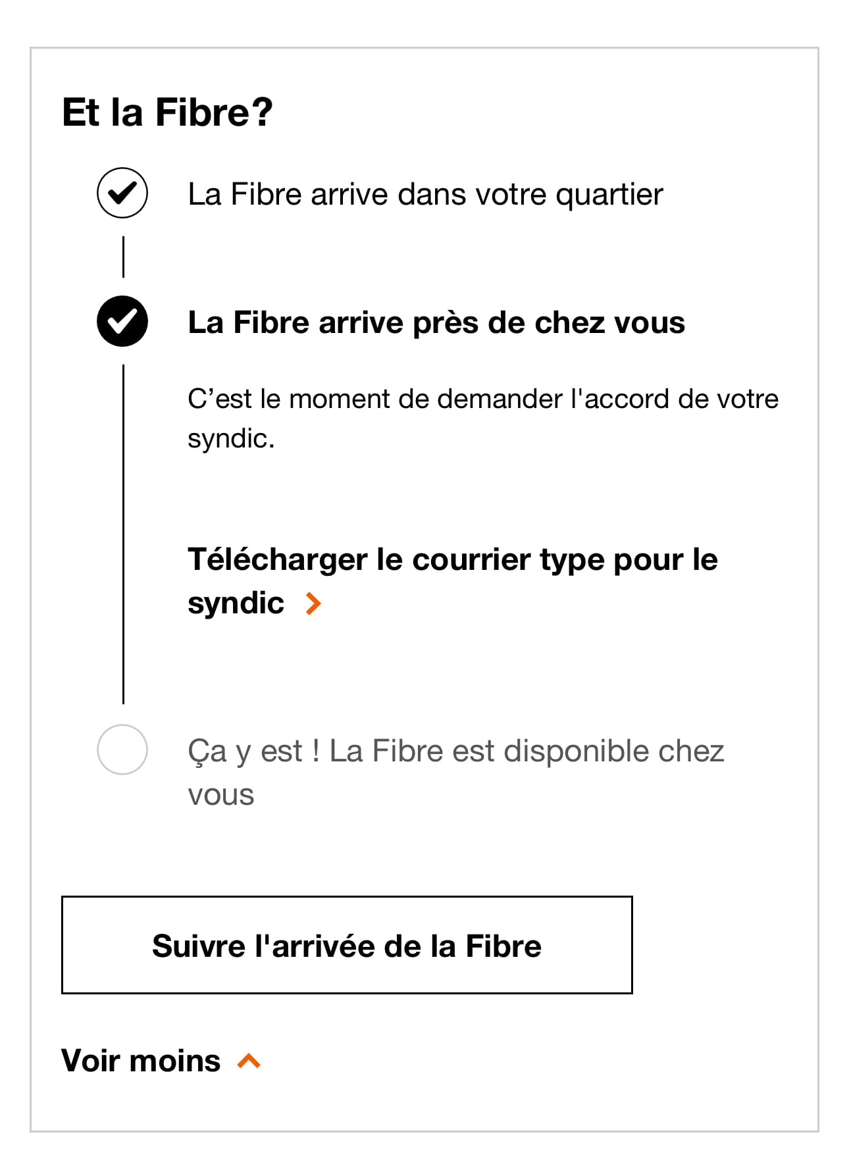
Task: Select the "La Fibre arrive dans votre quartier" step
Action: coord(424,195)
